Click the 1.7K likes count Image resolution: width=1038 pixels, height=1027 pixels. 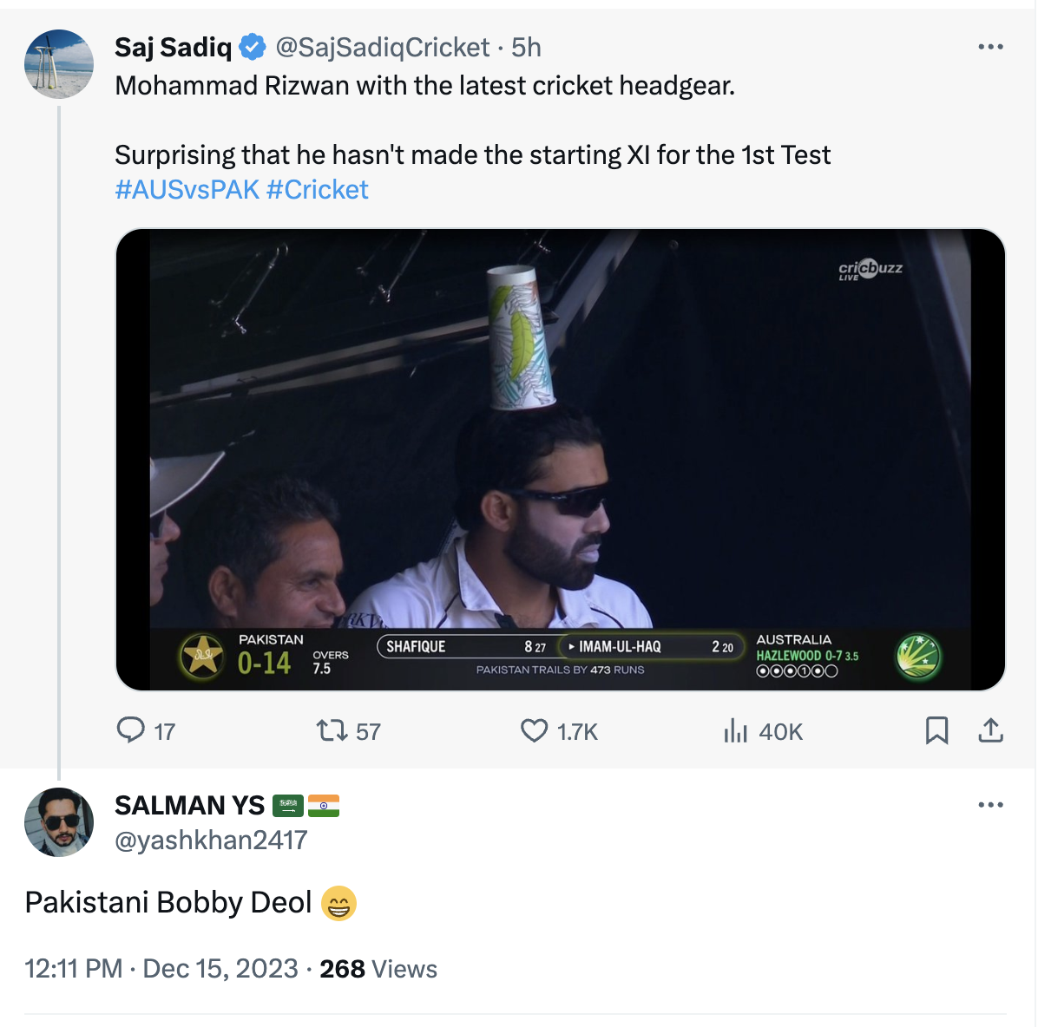tap(577, 731)
